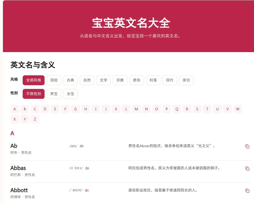
Task: Jump to letter V section
Action: [228, 109]
